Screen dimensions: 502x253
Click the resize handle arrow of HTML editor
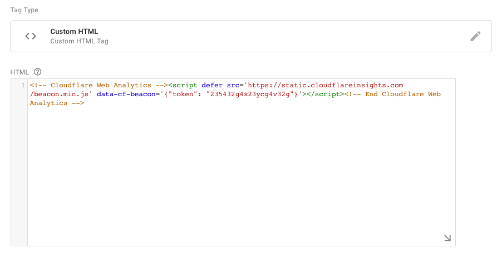click(447, 238)
